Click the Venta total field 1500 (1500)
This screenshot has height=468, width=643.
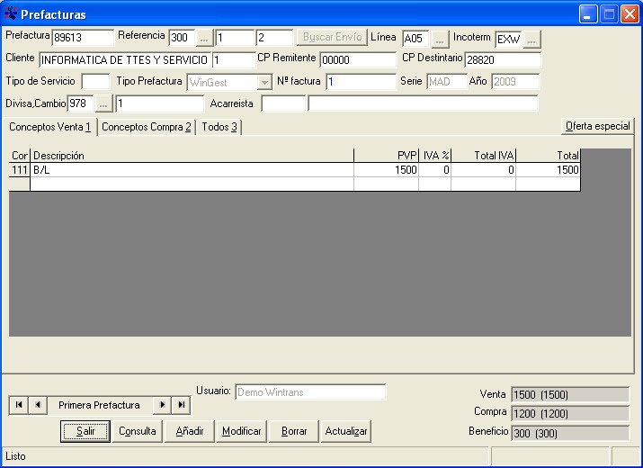click(570, 394)
